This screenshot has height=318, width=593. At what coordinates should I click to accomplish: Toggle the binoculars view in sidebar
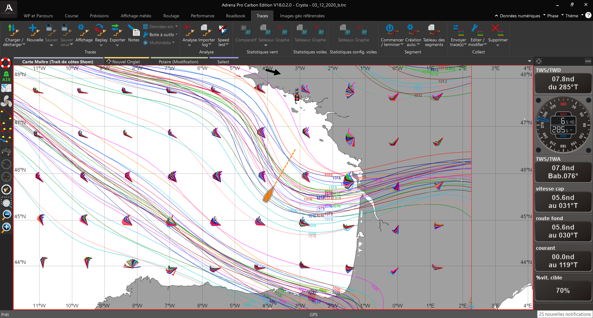pyautogui.click(x=6, y=151)
